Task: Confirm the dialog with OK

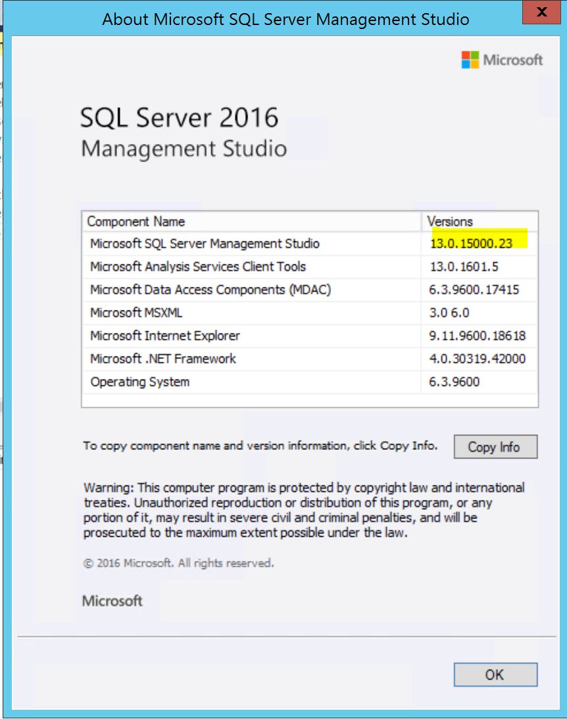Action: point(495,674)
